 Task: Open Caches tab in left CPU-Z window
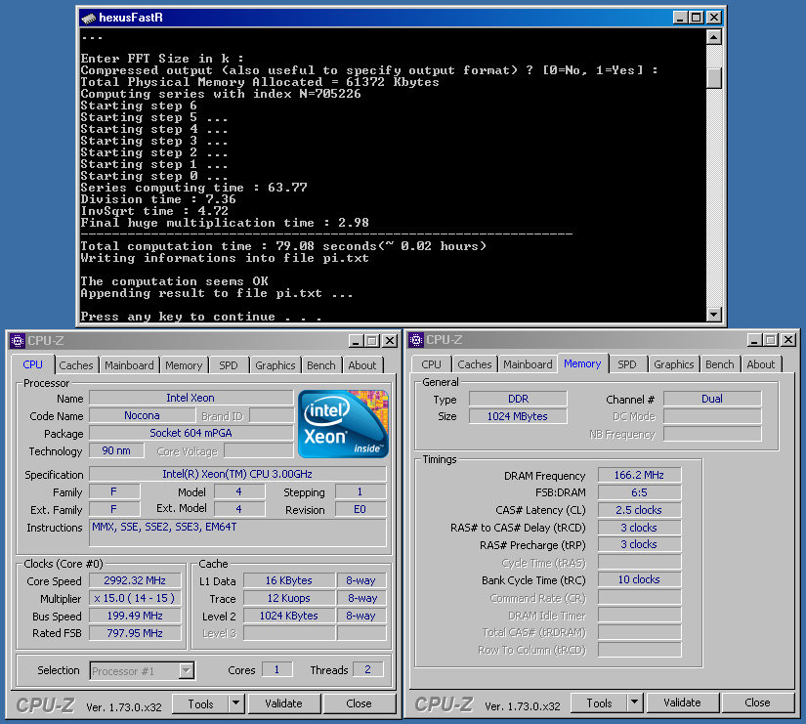tap(76, 365)
